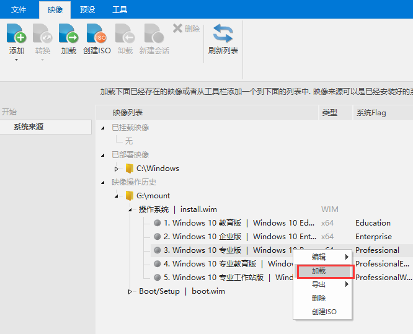Select the G:\mount folder icon
This screenshot has height=334, width=413.
[129, 196]
